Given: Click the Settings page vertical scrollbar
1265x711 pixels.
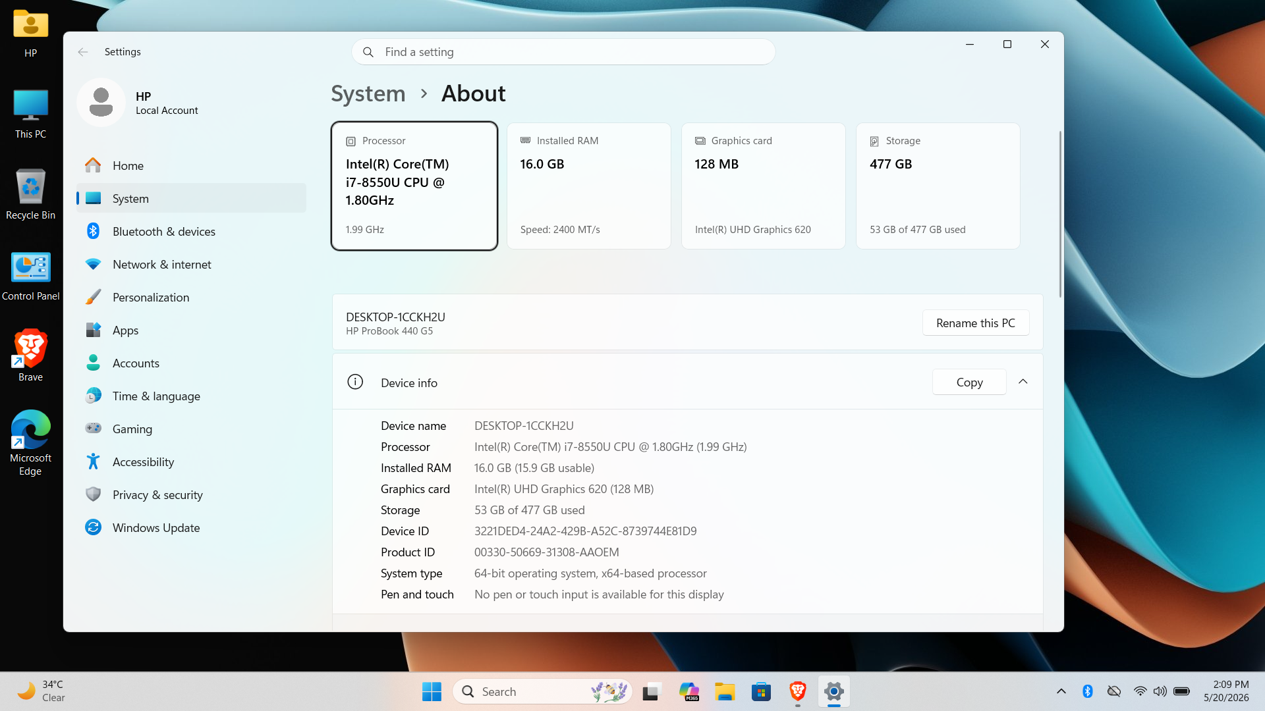Looking at the screenshot, I should (1060, 214).
